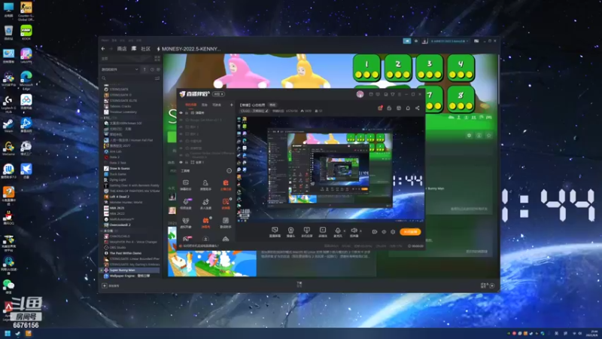Click the Steam page vertical scrollbar
This screenshot has height=339, width=602.
pyautogui.click(x=498, y=81)
